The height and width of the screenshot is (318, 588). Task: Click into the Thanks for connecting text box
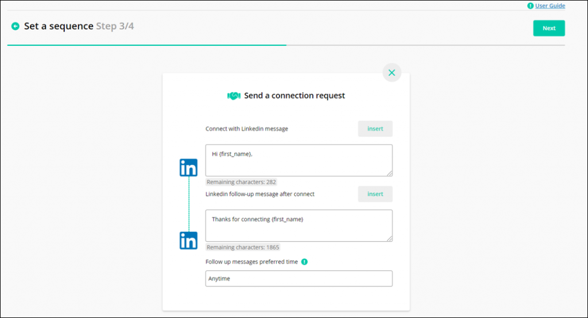click(x=299, y=226)
